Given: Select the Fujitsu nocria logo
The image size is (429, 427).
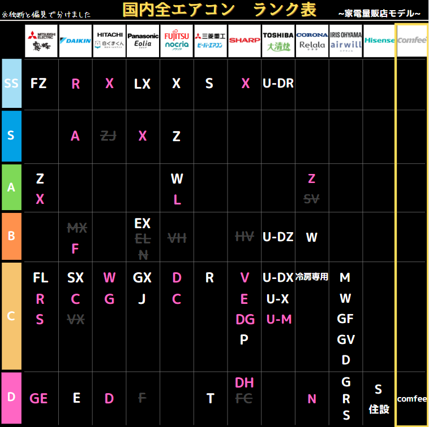Looking at the screenshot, I should (177, 41).
